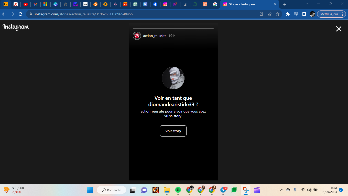Open the share page icon in address bar
348x196 pixels.
coord(269,14)
